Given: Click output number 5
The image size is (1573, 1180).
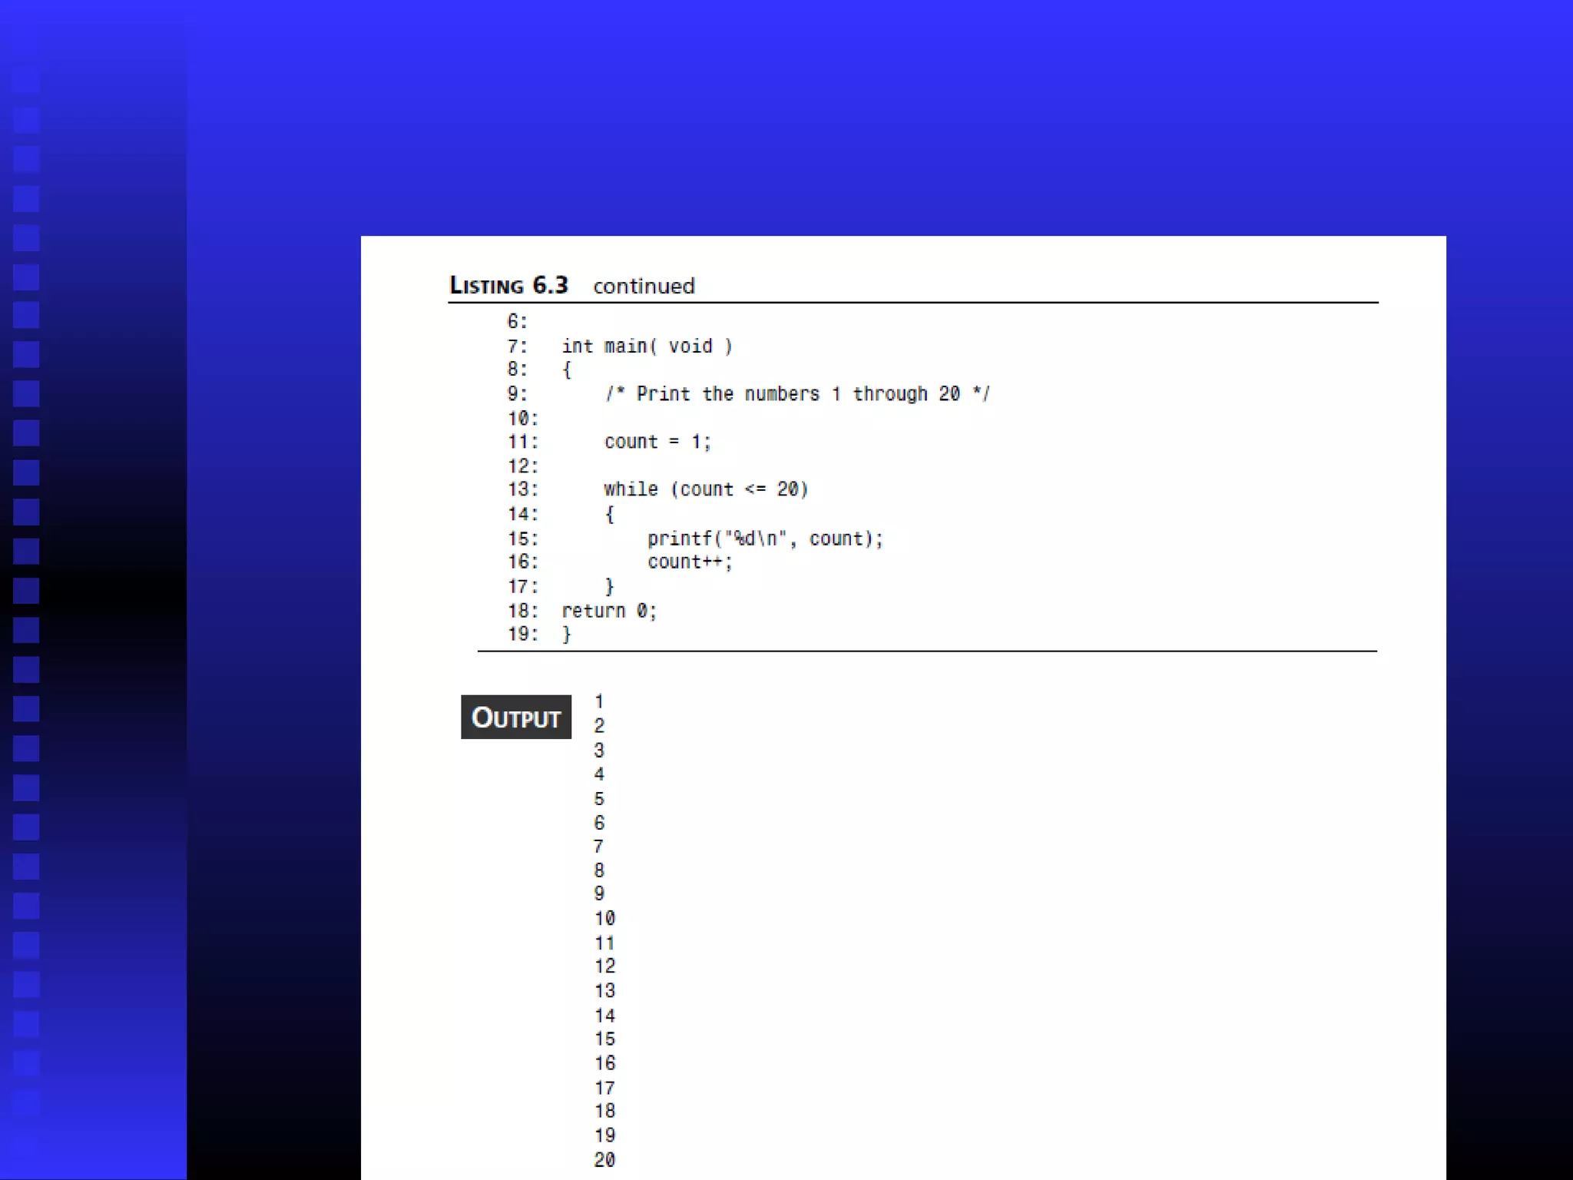Looking at the screenshot, I should pyautogui.click(x=599, y=799).
